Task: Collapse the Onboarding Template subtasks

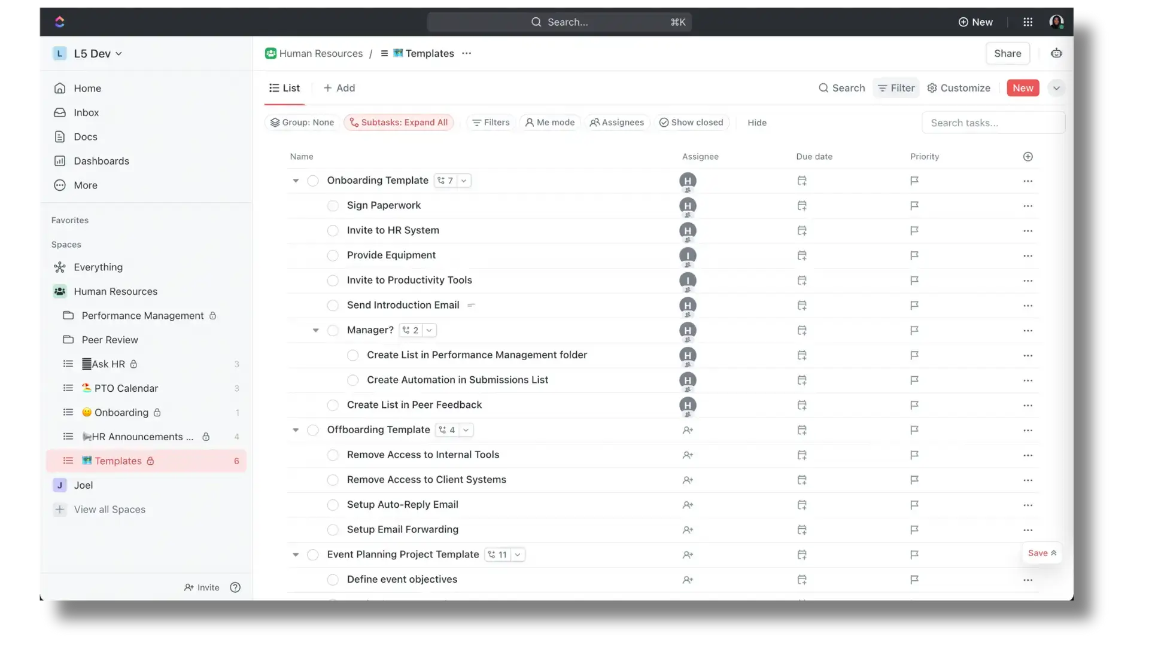Action: [x=296, y=181]
